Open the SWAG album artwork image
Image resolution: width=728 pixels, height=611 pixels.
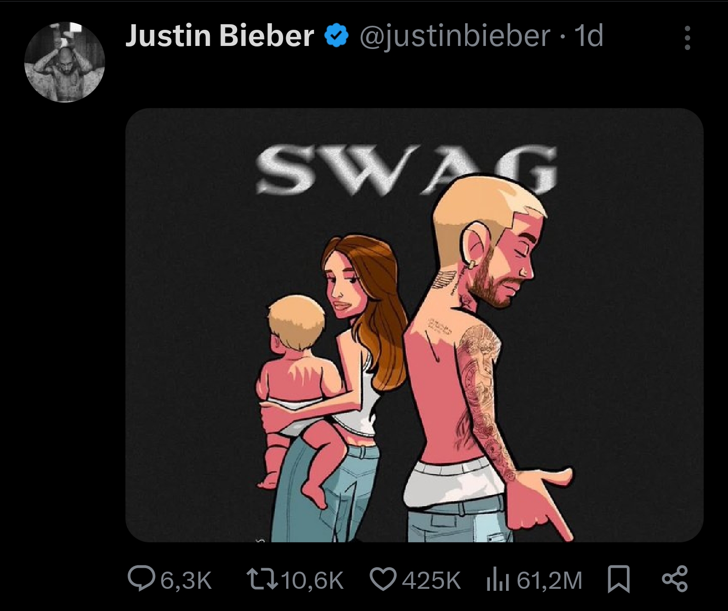[x=414, y=325]
